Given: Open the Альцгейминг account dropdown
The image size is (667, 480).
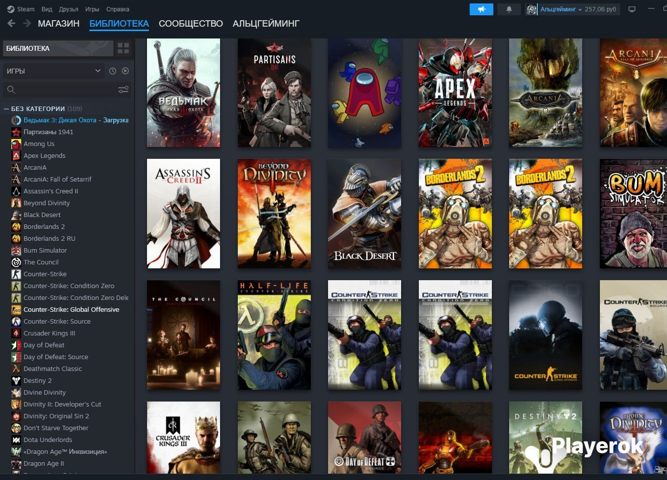Looking at the screenshot, I should [561, 9].
